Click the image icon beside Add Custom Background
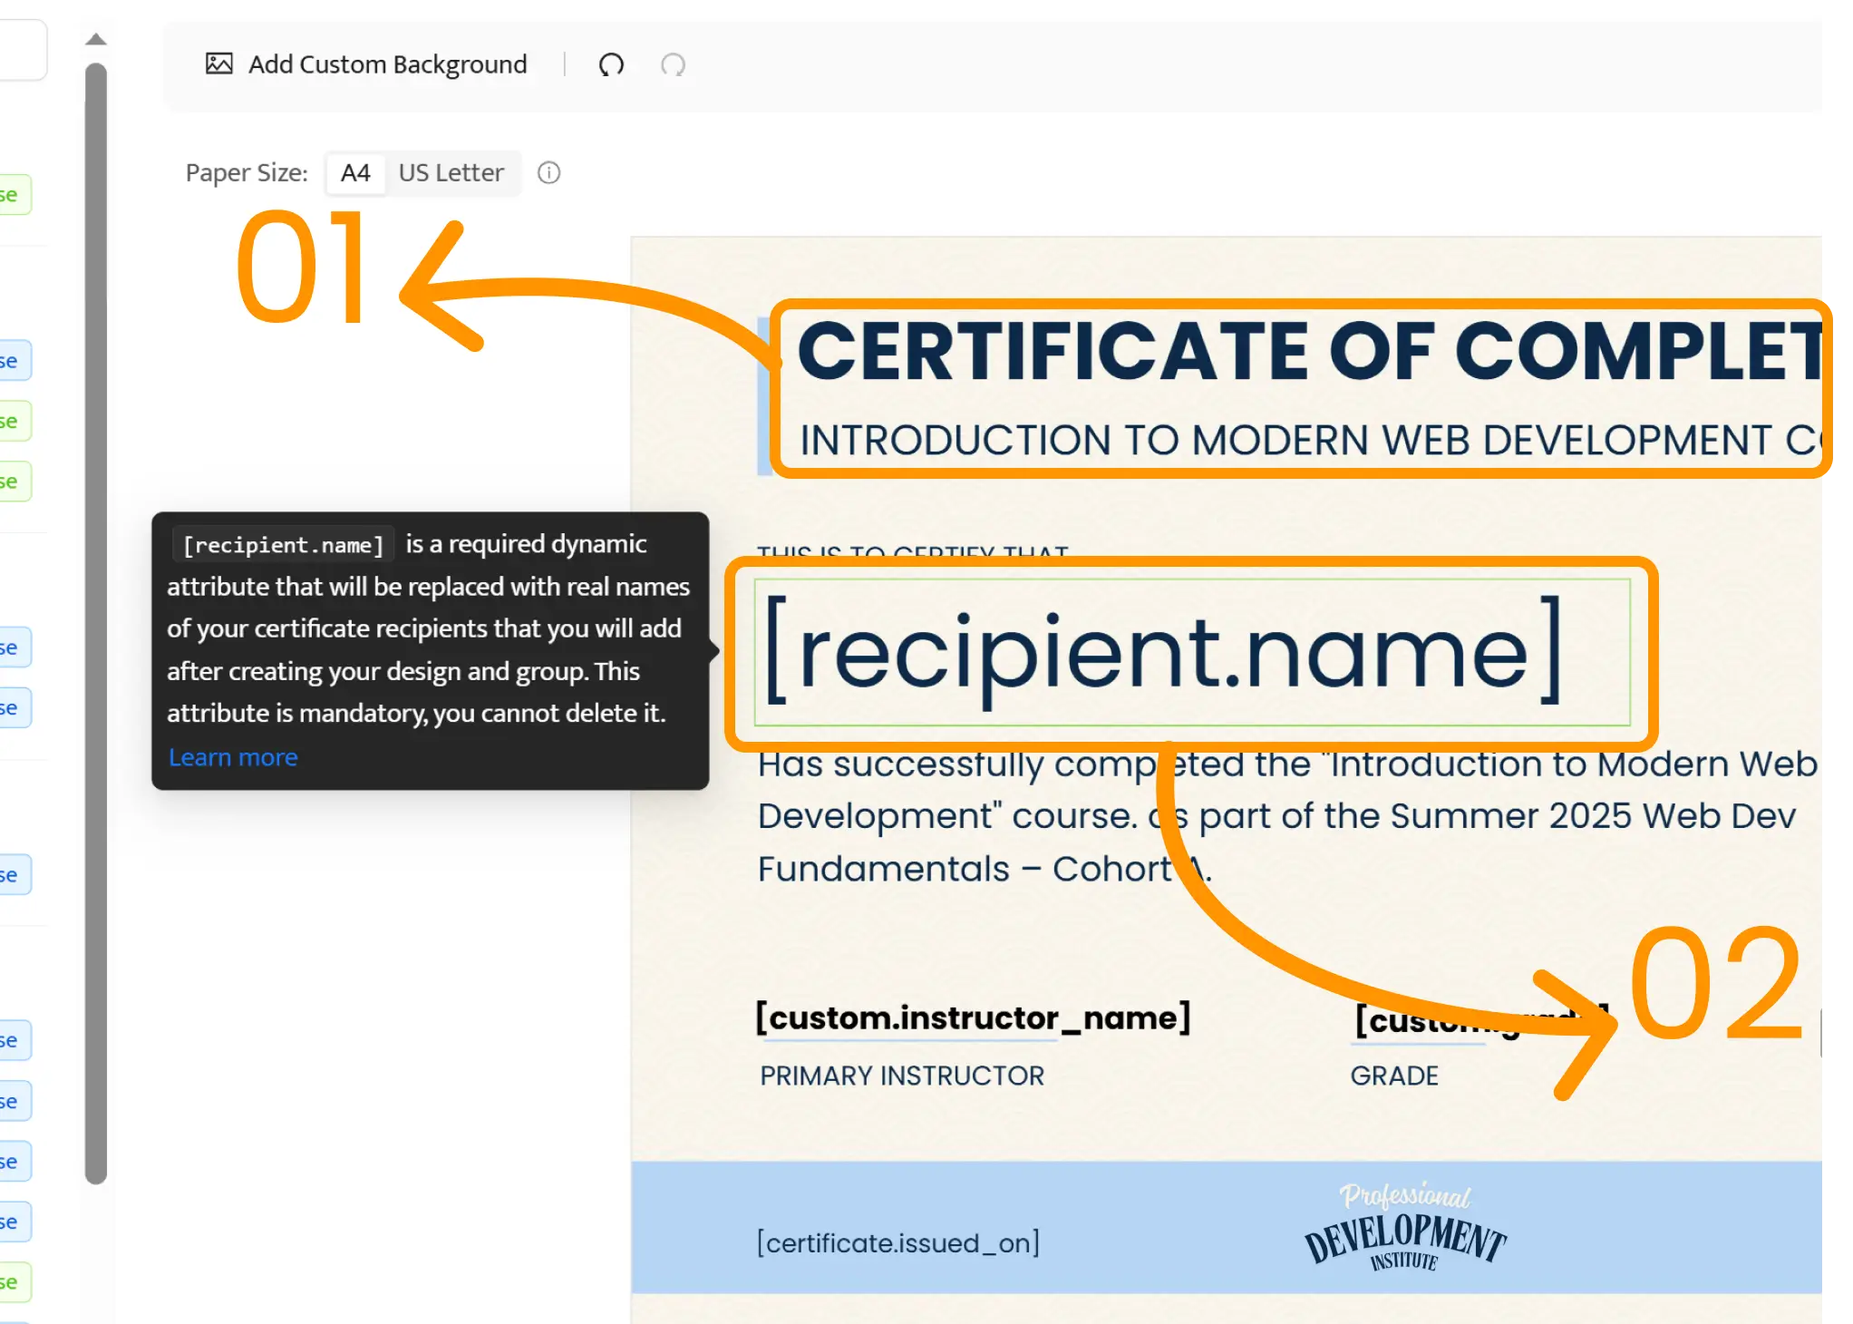This screenshot has height=1324, width=1853. coord(218,63)
